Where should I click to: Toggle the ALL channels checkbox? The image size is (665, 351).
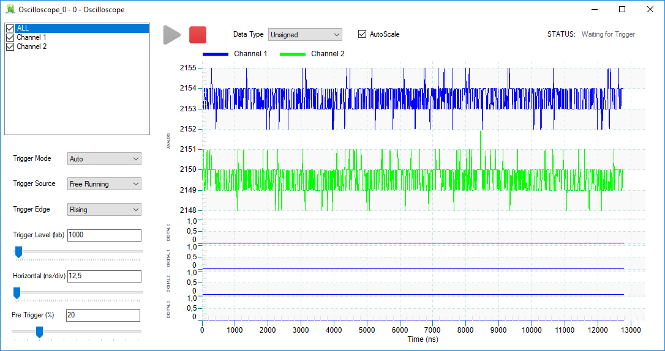10,28
